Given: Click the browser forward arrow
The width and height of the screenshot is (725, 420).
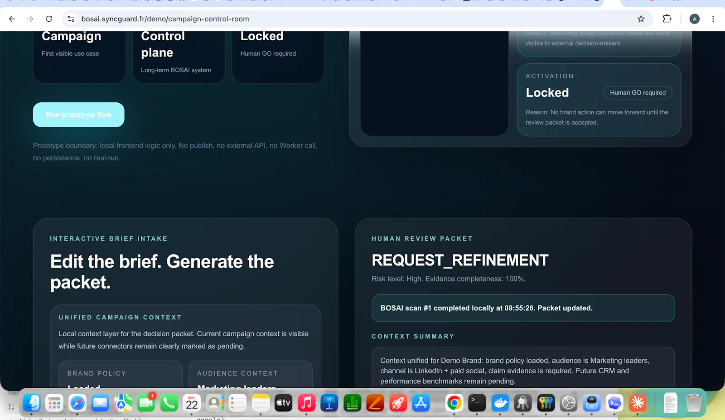Looking at the screenshot, I should [x=30, y=19].
